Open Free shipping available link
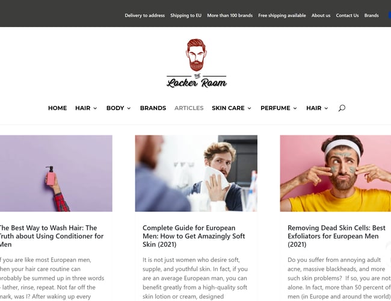 click(282, 16)
